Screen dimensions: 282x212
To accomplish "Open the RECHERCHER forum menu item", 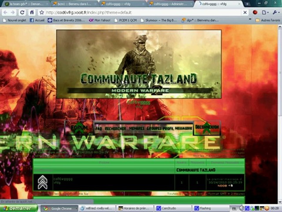I will [x=115, y=129].
